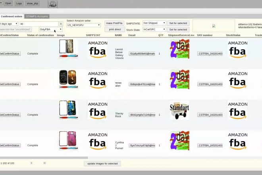Click the Amazon FBA stock status icon in Leonid Betser row
Screen dimensions: 262x175
click(x=238, y=49)
